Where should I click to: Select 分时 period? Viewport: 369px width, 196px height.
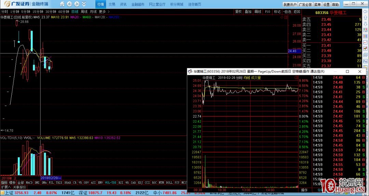pos(4,12)
